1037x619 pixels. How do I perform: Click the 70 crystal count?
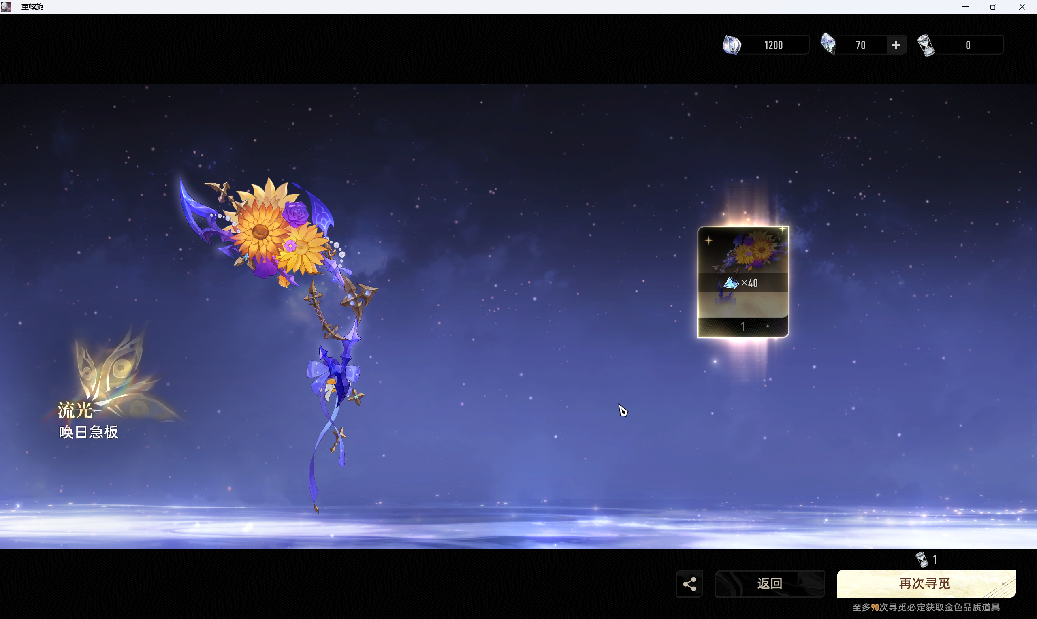(860, 45)
